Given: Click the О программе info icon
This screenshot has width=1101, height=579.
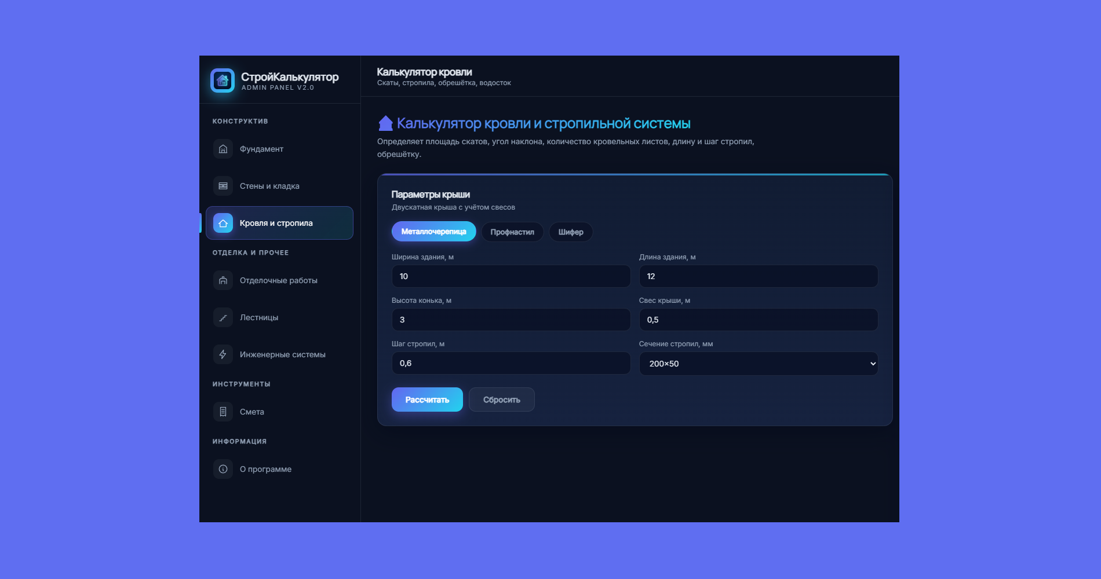Looking at the screenshot, I should [223, 469].
